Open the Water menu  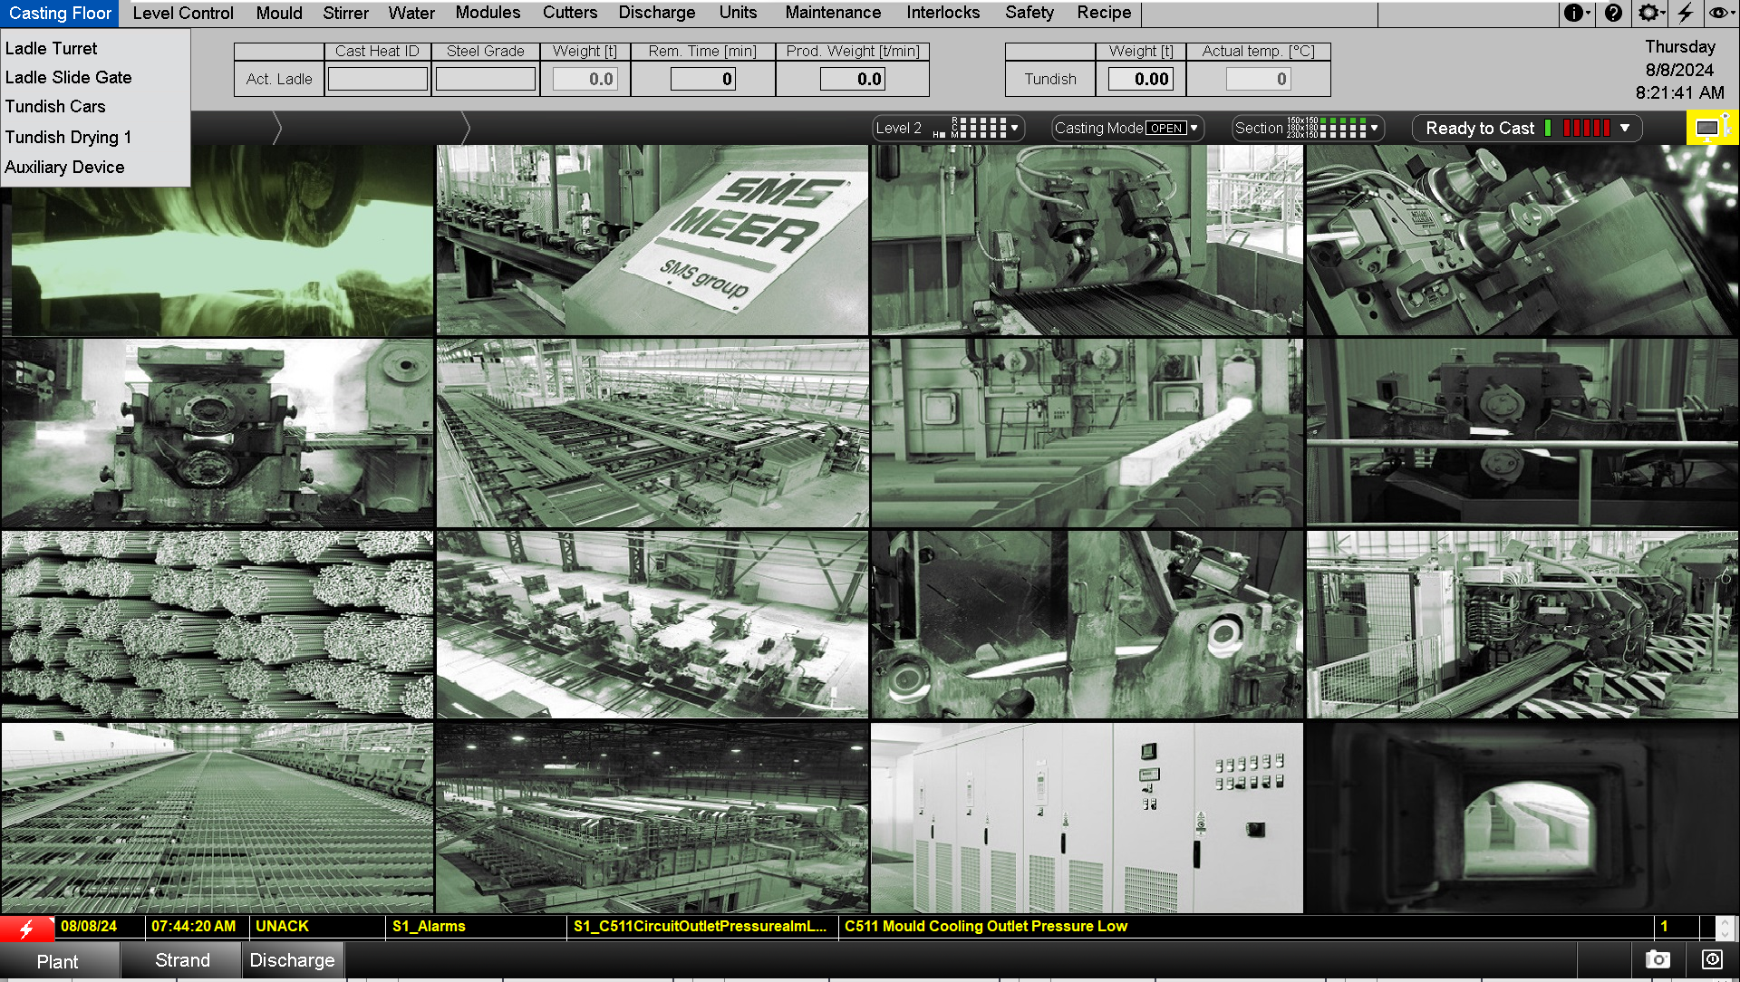point(411,13)
